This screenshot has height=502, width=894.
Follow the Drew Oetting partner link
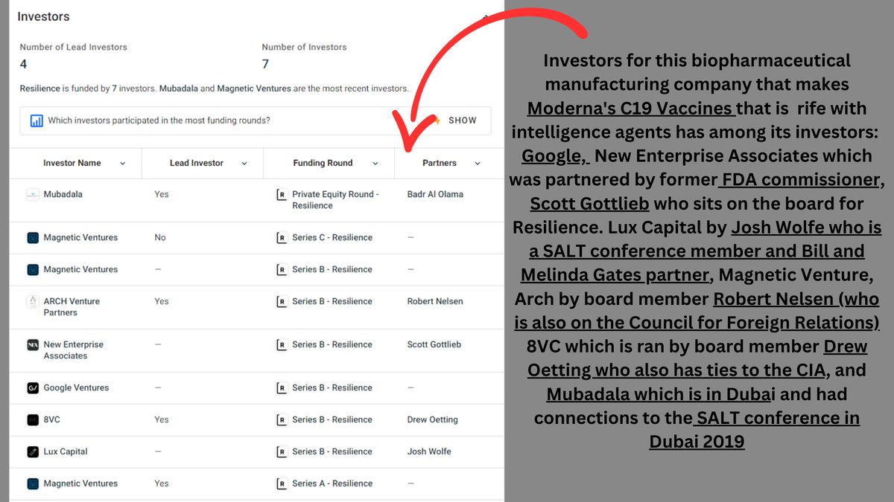pyautogui.click(x=432, y=420)
